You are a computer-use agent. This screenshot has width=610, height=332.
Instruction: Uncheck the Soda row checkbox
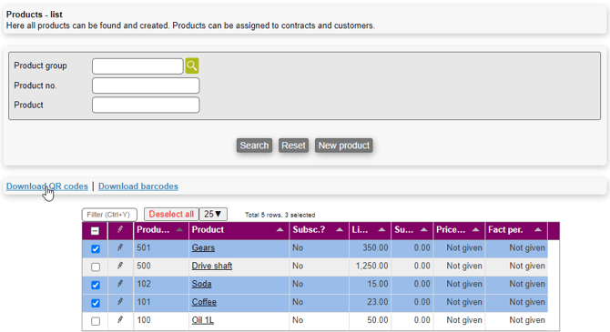(x=96, y=285)
